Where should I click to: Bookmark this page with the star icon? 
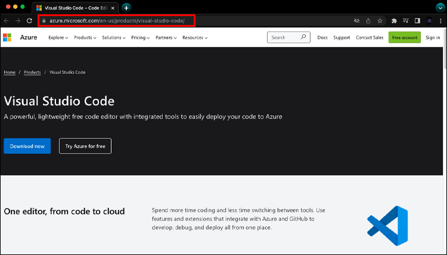pyautogui.click(x=380, y=20)
